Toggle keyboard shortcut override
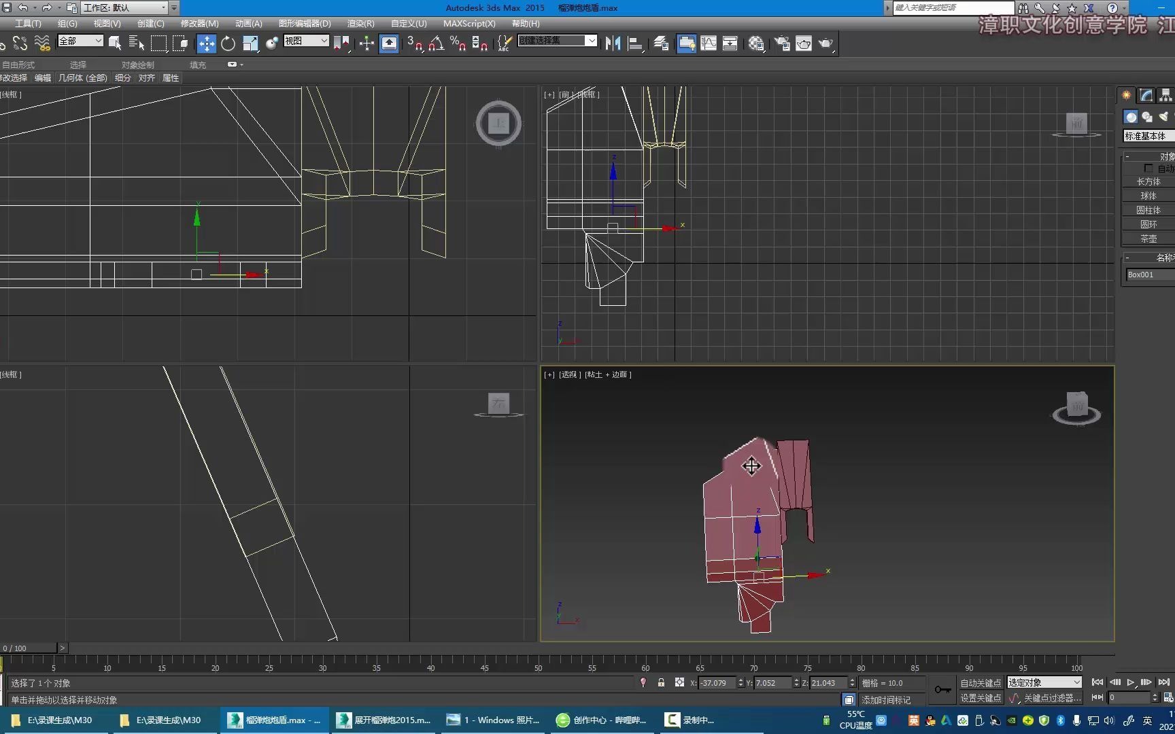 pos(389,43)
